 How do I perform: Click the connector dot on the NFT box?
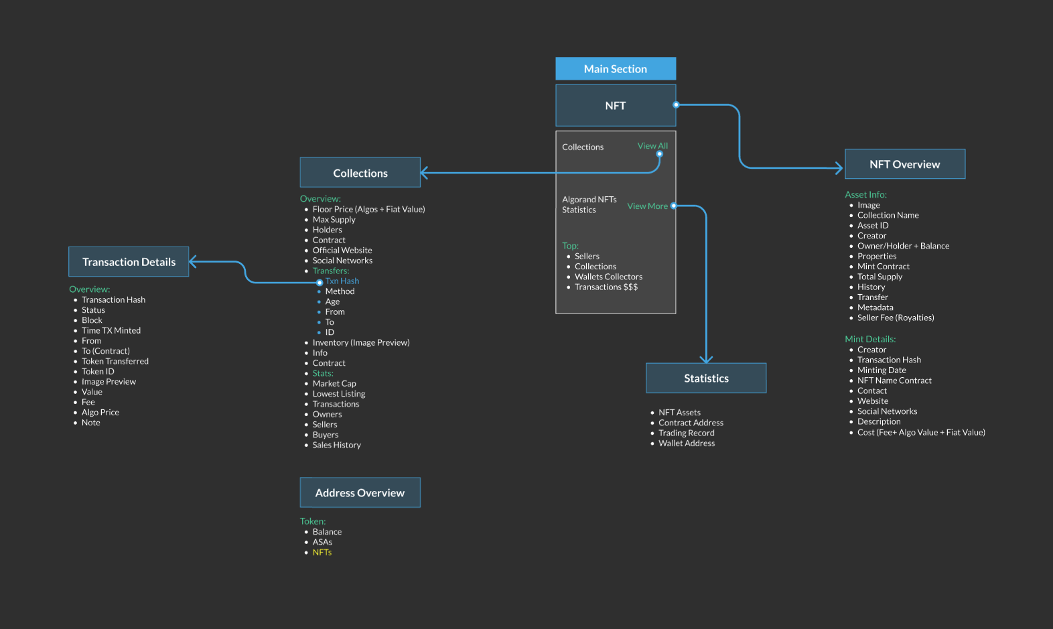tap(676, 104)
